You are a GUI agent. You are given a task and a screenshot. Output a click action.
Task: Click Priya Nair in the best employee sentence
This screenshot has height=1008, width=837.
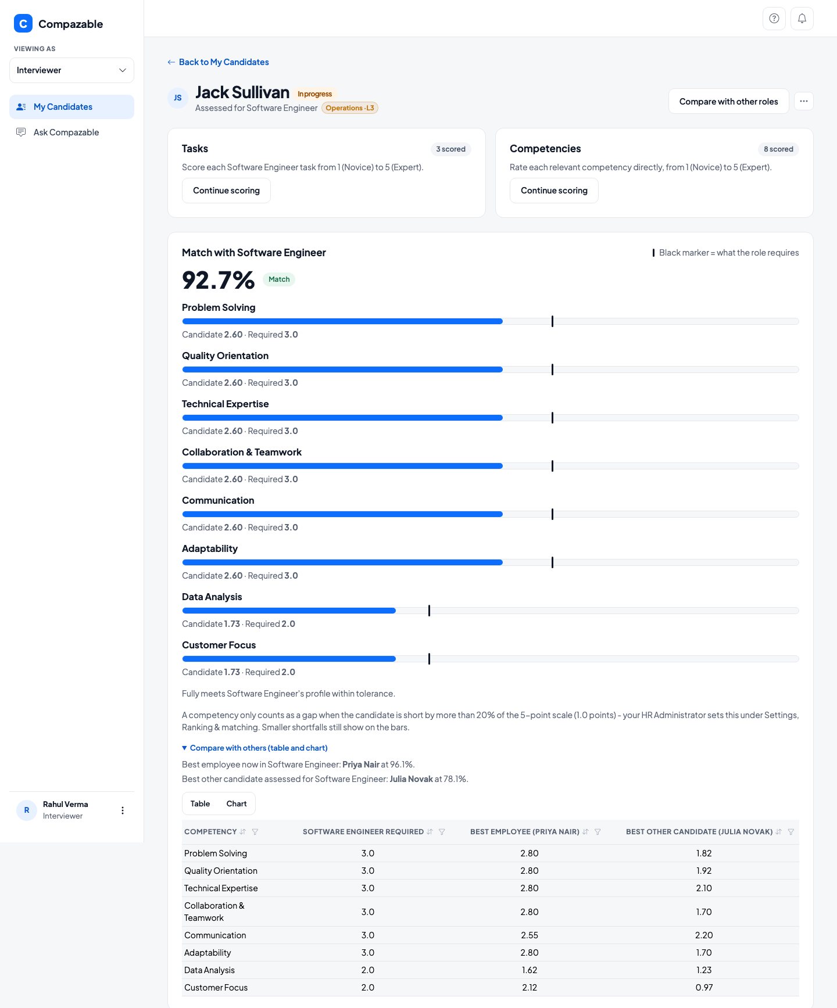(361, 765)
